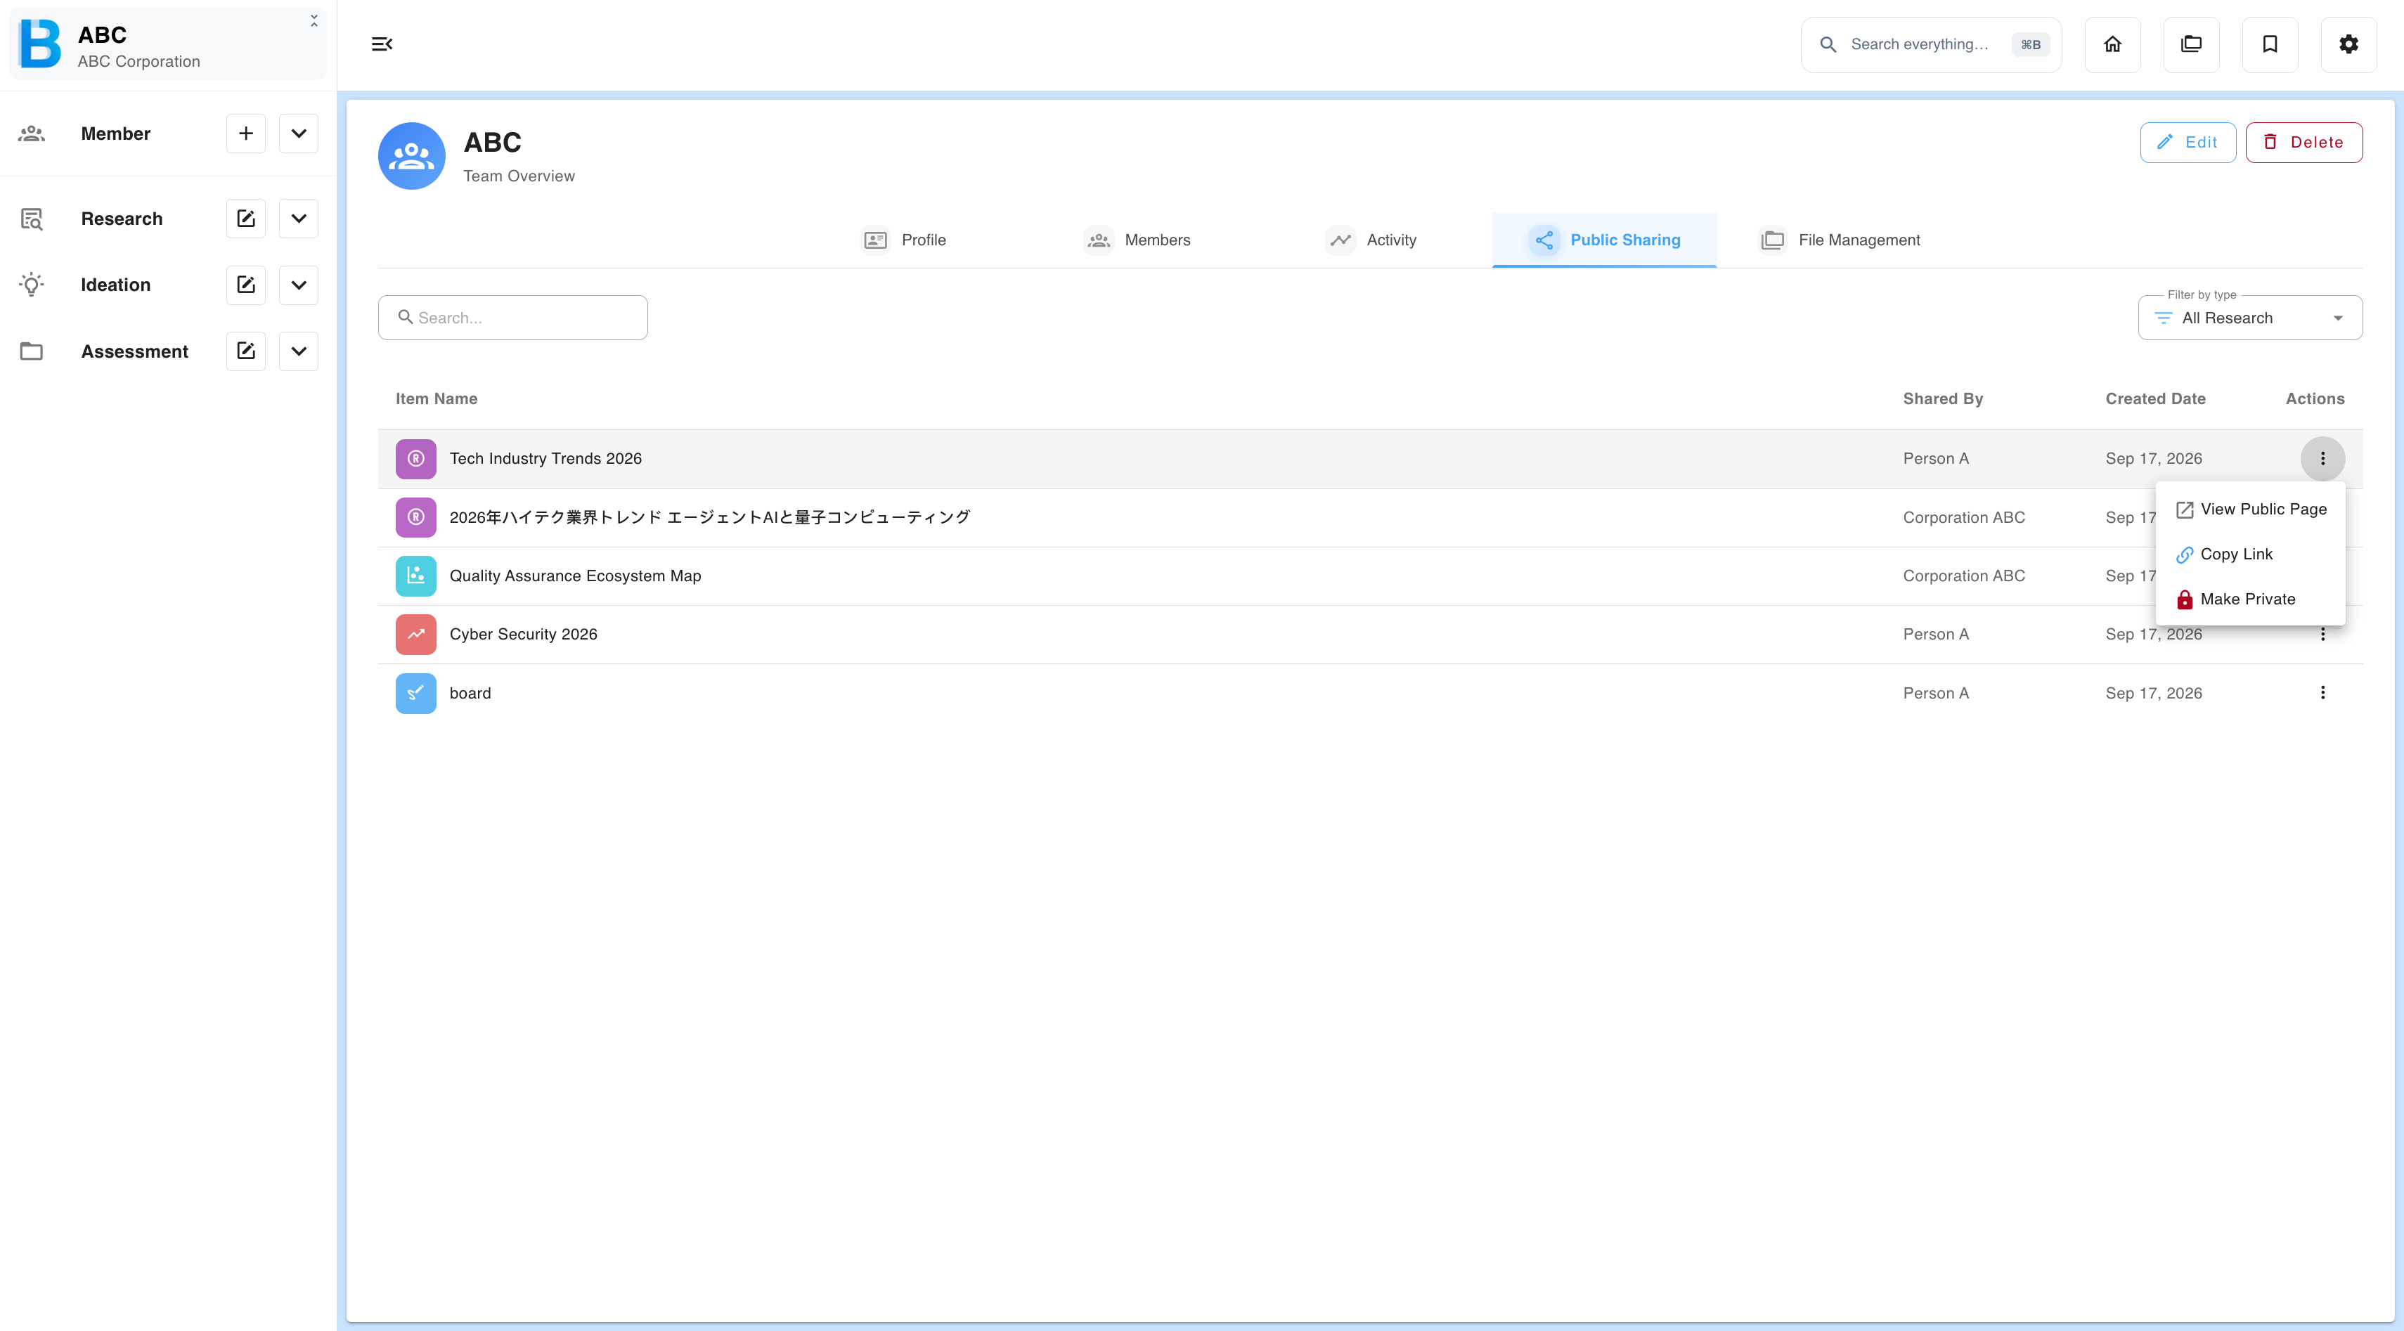This screenshot has width=2404, height=1331.
Task: Click the Cyber Security 2026 title
Action: point(524,635)
